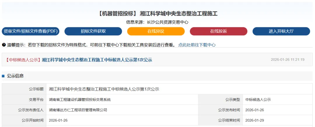
Task: Enter the hall via 进入开标大厅
Action: point(281,31)
